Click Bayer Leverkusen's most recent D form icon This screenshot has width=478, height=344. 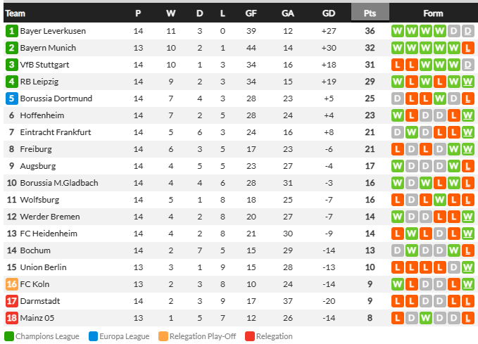point(467,31)
